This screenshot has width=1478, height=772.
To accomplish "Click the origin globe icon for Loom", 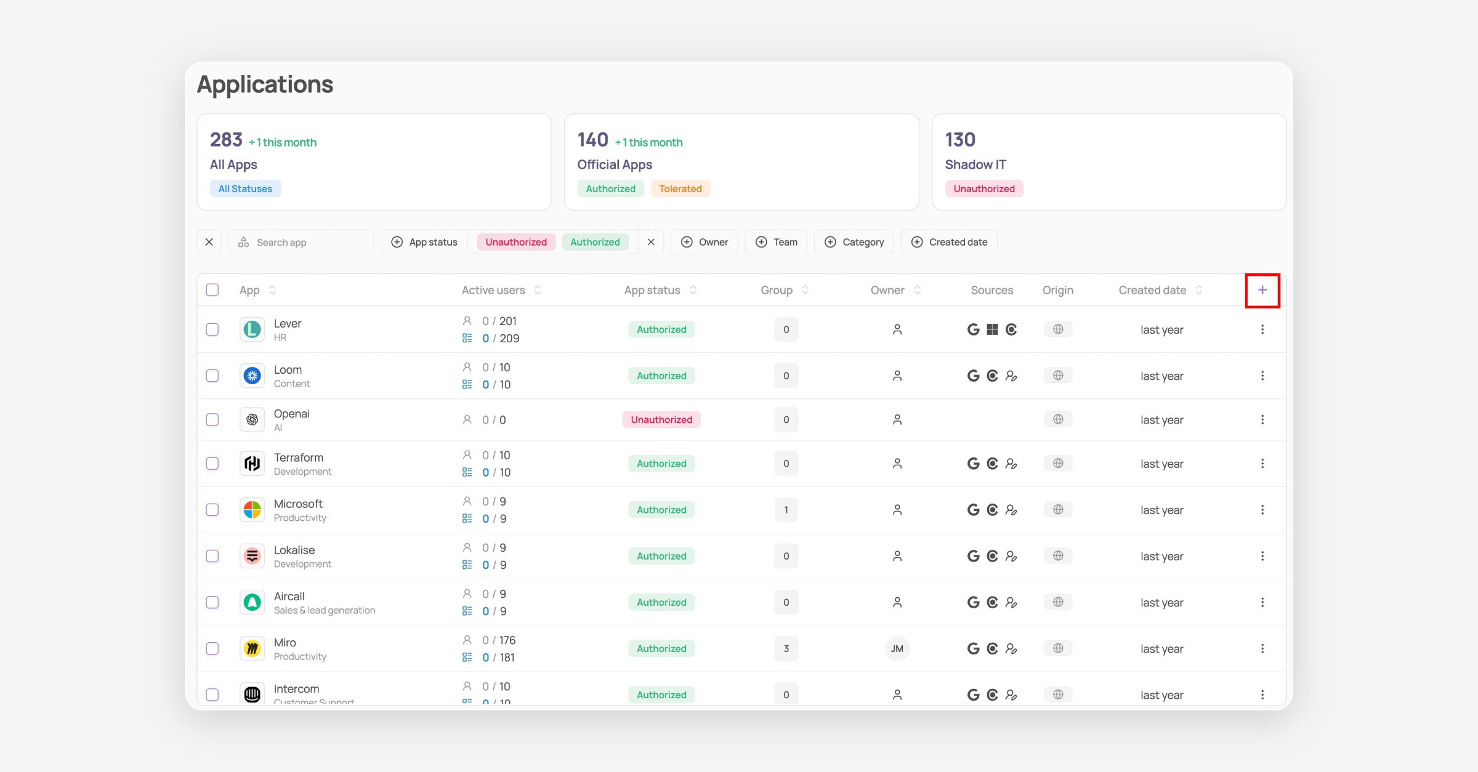I will point(1057,376).
